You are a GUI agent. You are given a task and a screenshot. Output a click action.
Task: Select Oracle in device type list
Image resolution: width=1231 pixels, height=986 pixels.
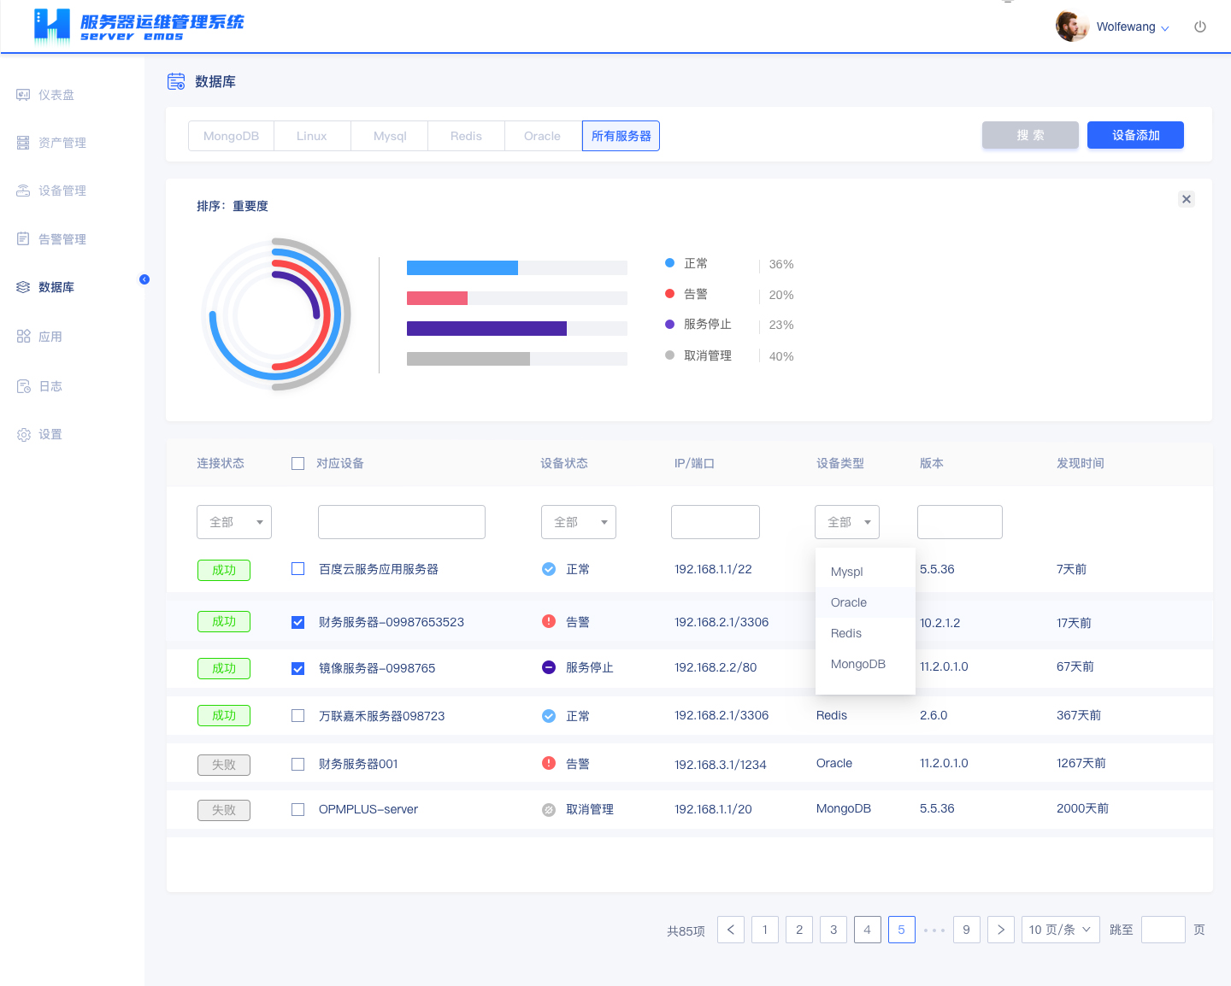point(849,602)
